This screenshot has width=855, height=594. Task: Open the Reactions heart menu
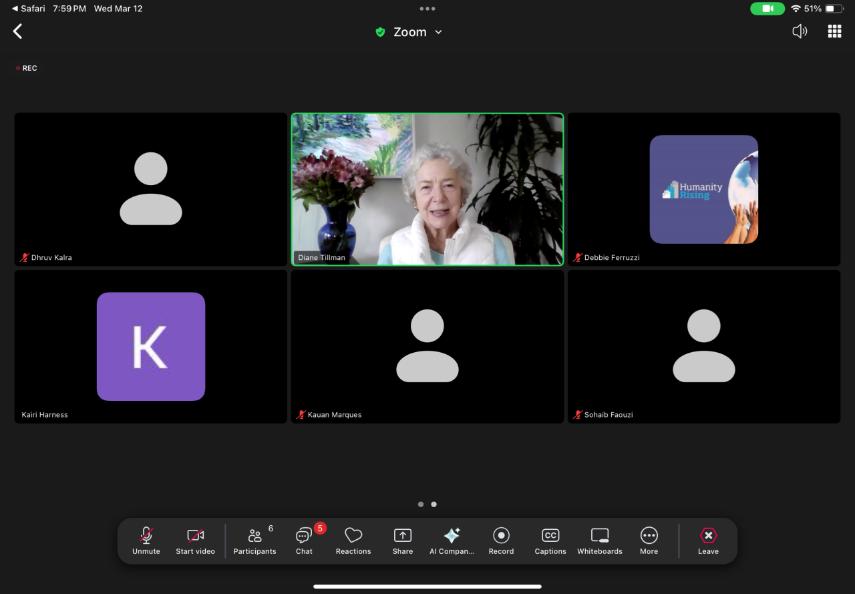click(353, 540)
